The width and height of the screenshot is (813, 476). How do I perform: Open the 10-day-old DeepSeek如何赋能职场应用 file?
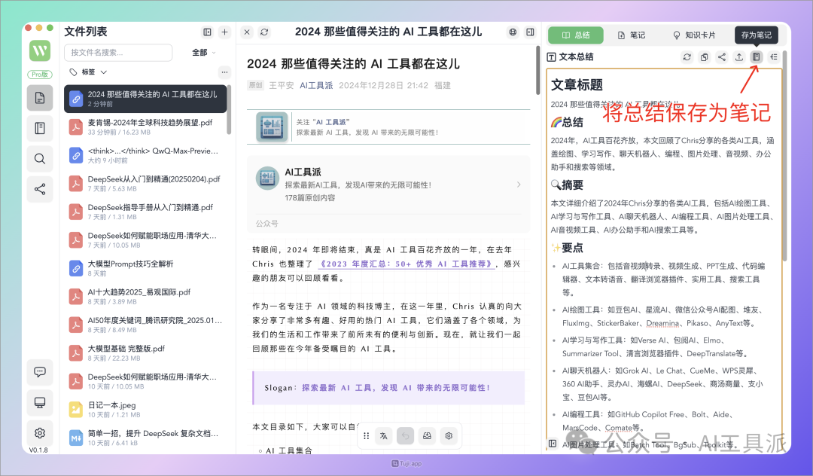[145, 381]
